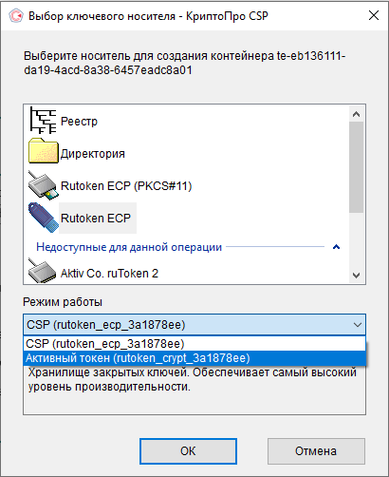Click the КриптоПро CSP logo in title bar
The width and height of the screenshot is (389, 477).
(16, 15)
